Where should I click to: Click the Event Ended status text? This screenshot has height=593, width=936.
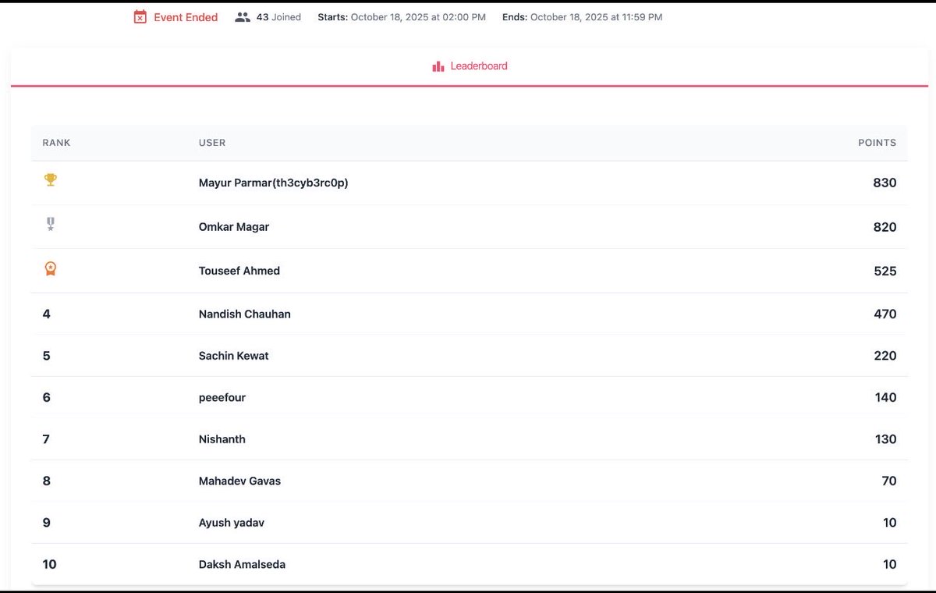pos(186,17)
